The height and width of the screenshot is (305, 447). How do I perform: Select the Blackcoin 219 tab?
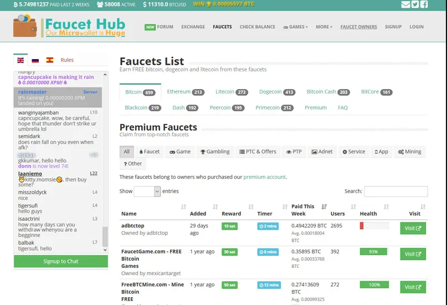(x=143, y=107)
